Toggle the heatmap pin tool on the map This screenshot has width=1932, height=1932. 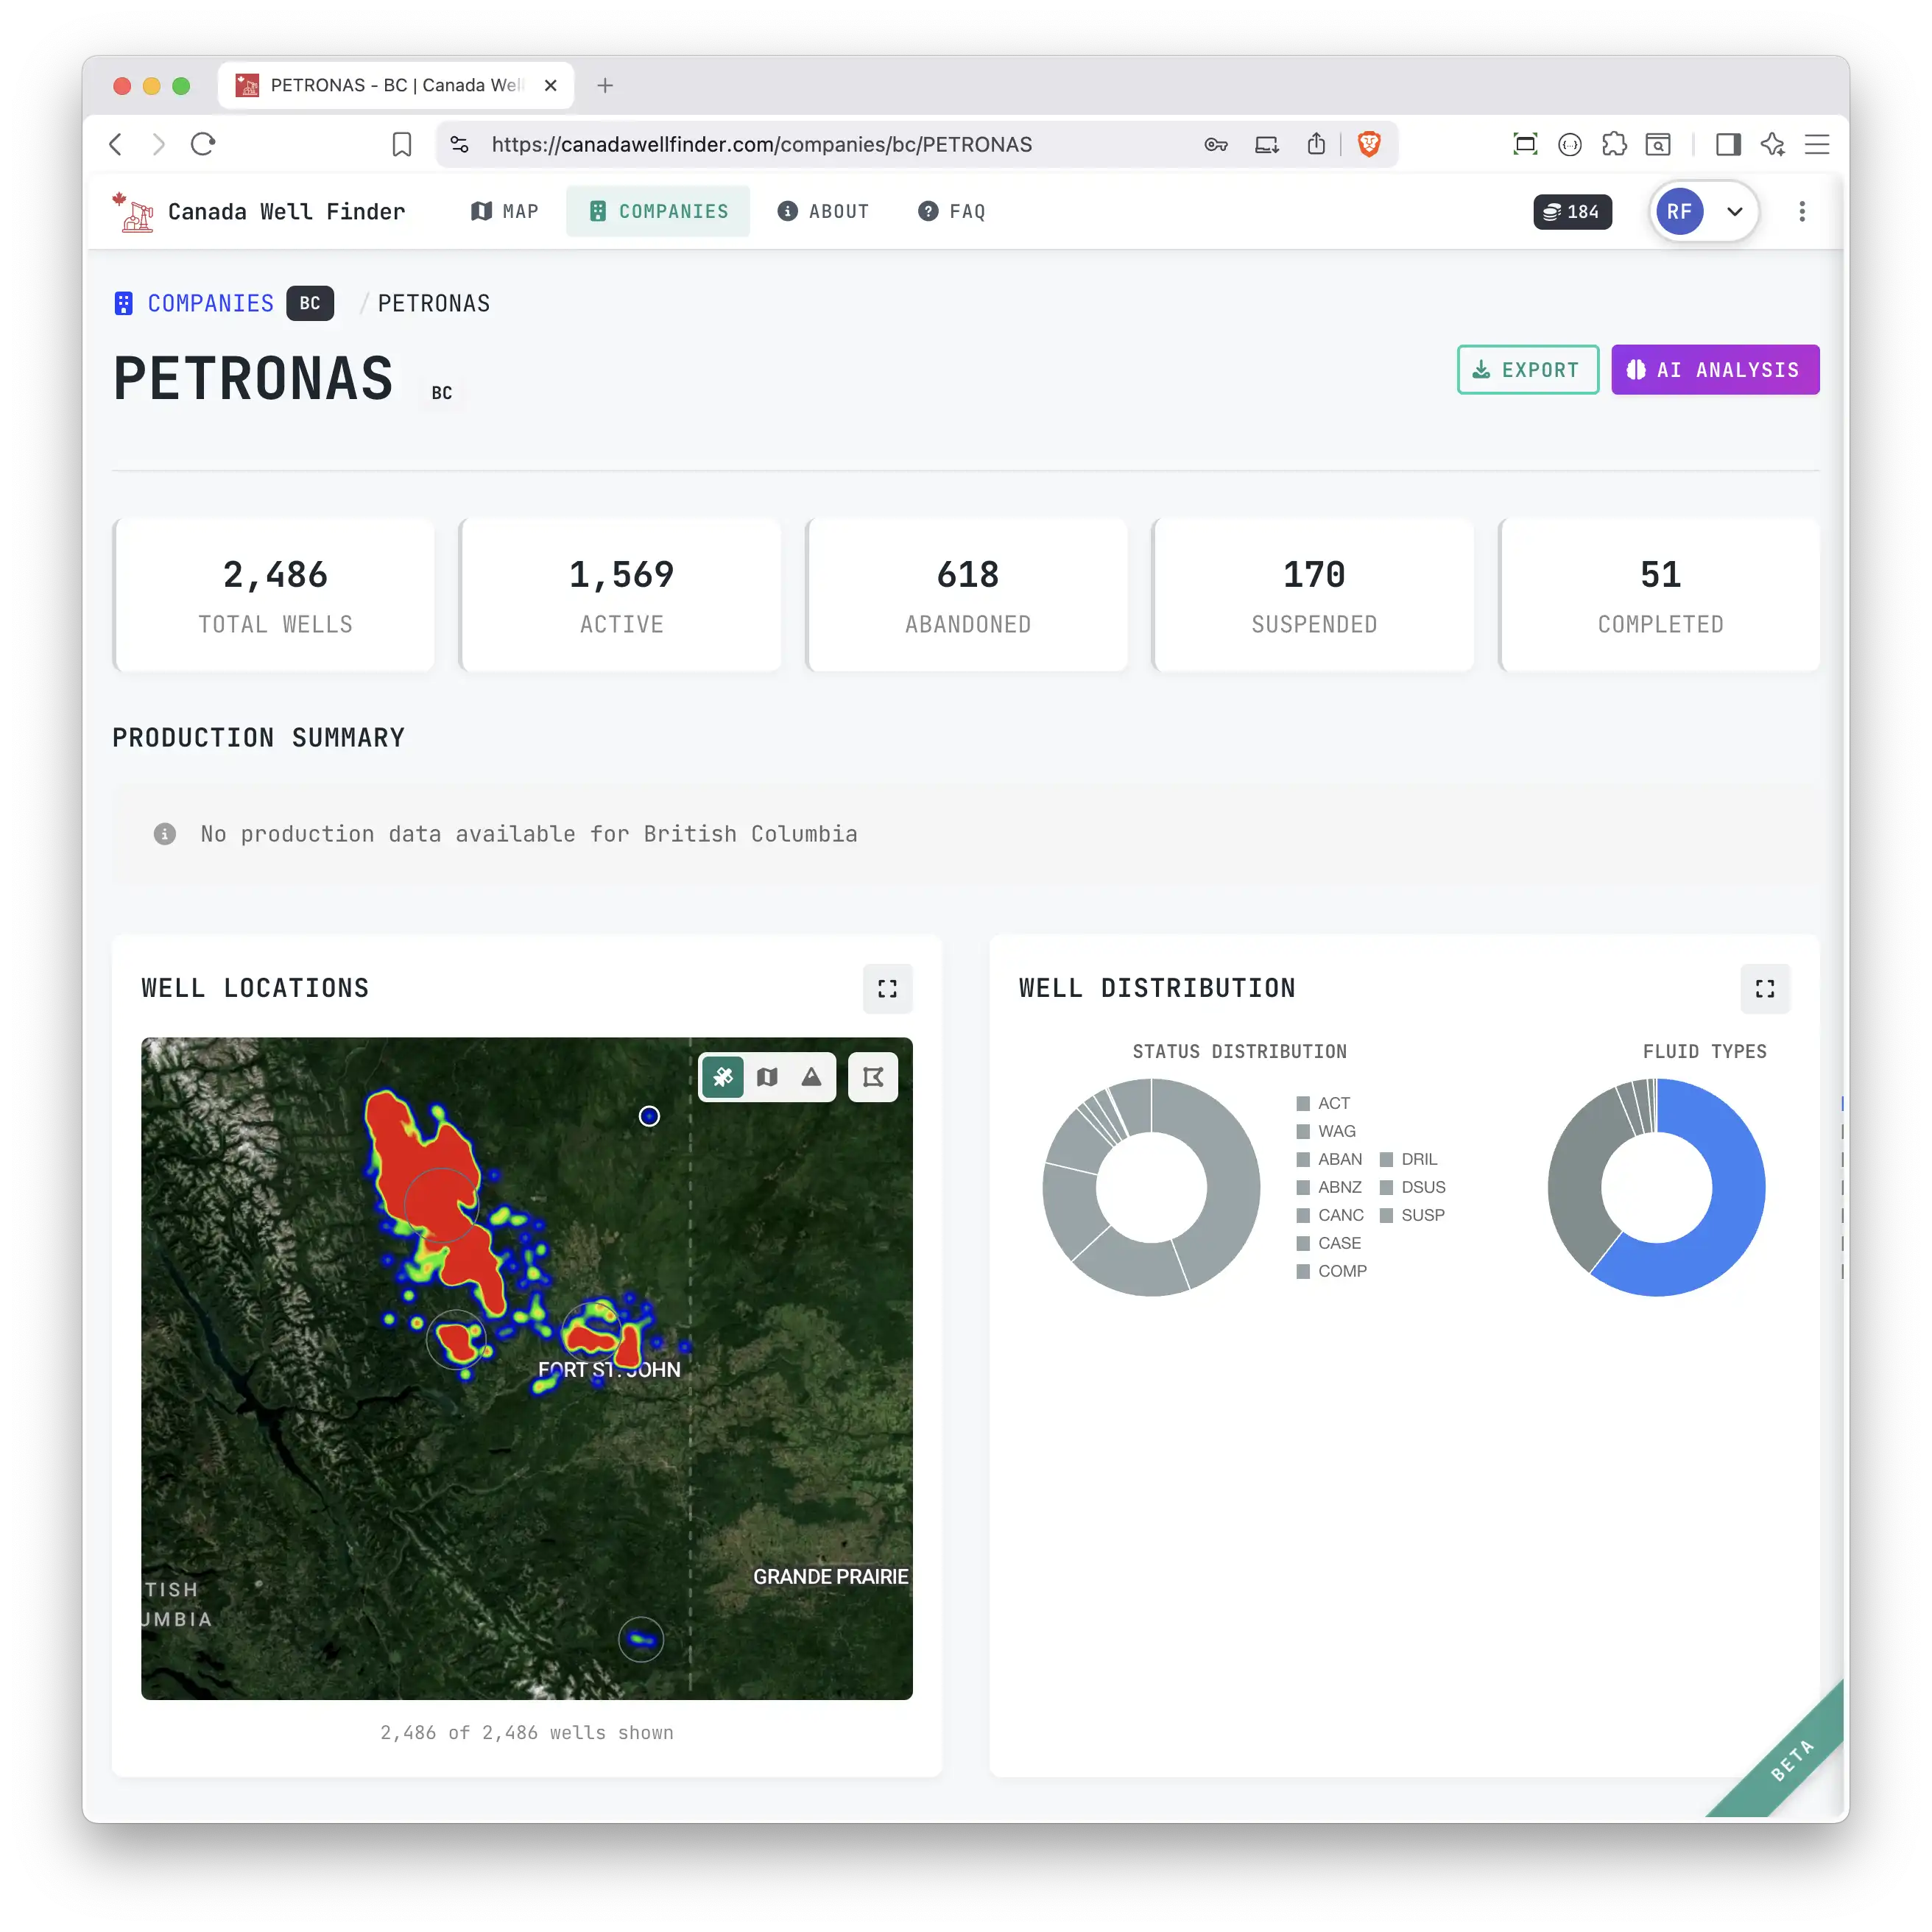(x=723, y=1077)
